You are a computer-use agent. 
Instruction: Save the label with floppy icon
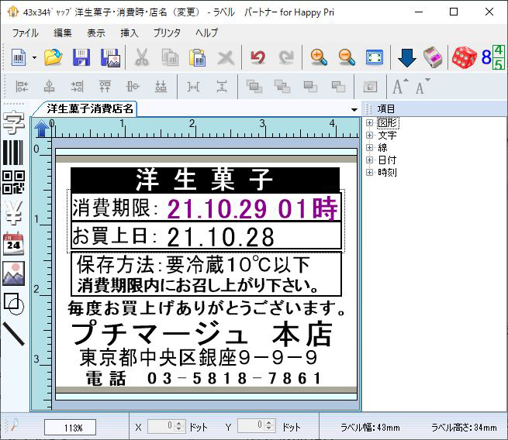[x=81, y=57]
